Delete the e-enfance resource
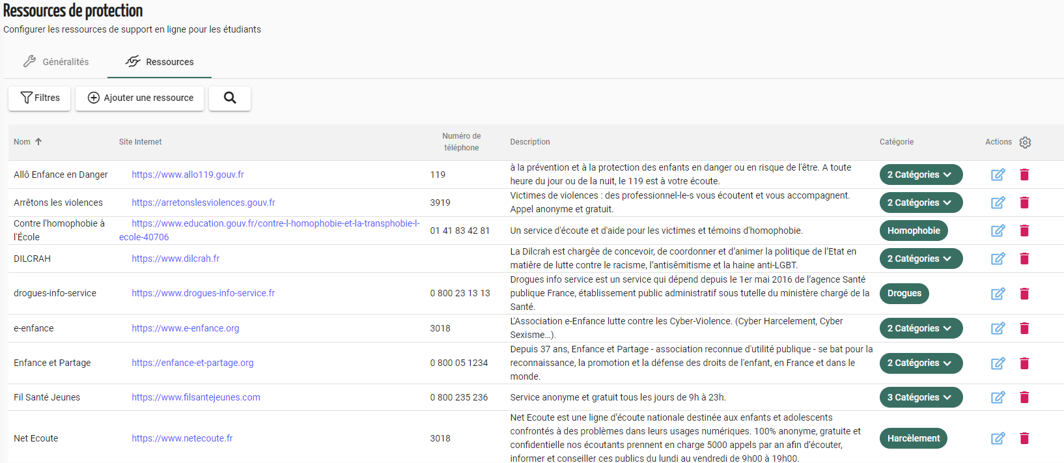This screenshot has width=1064, height=463. (x=1024, y=328)
